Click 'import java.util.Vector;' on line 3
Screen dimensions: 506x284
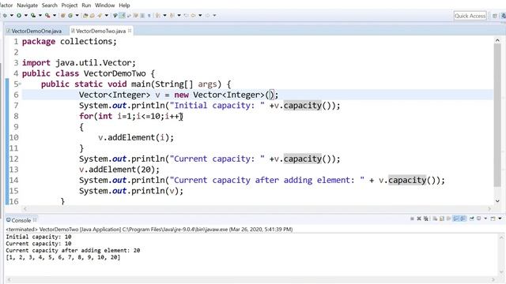point(79,63)
